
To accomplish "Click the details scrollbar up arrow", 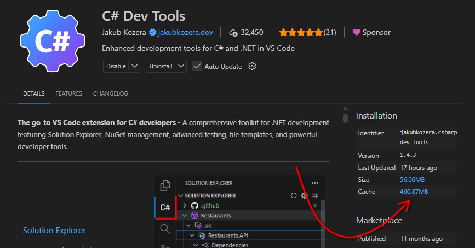I will coord(345,109).
